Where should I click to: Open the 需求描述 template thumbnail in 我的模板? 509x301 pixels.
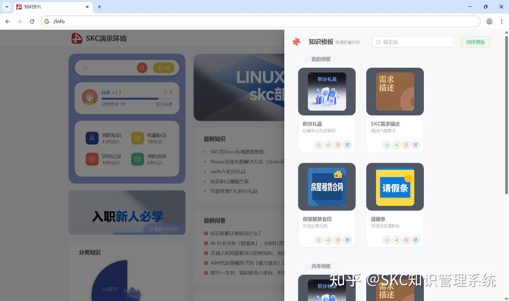pyautogui.click(x=395, y=91)
